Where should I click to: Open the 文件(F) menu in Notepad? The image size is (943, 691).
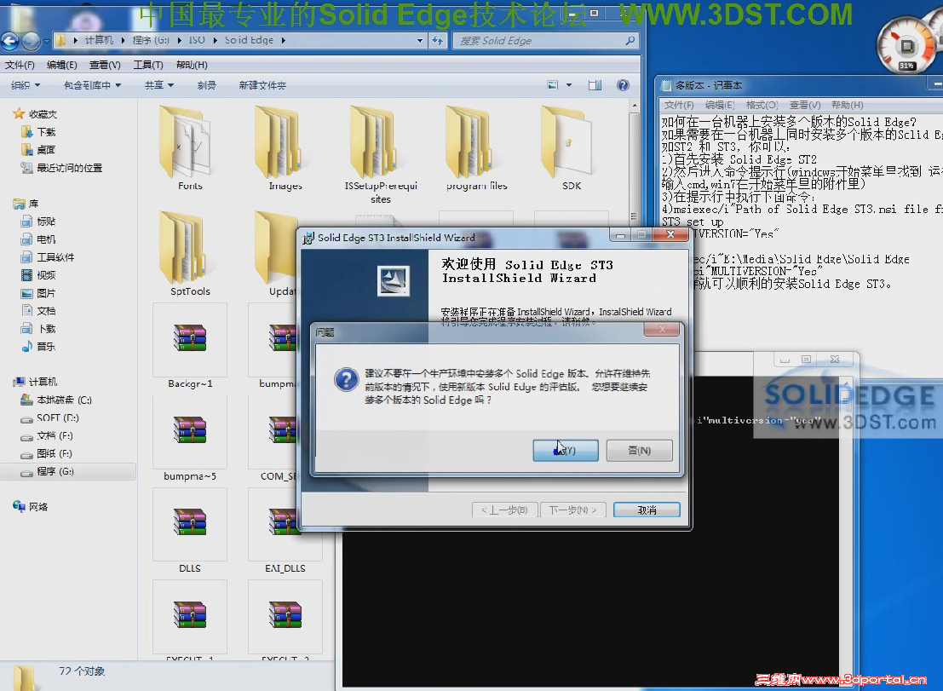(679, 106)
